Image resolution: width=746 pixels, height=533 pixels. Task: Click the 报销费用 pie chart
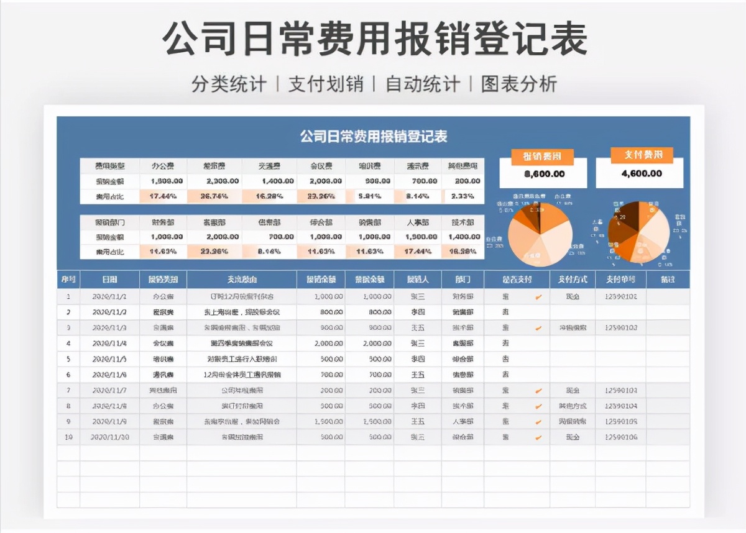coord(541,235)
